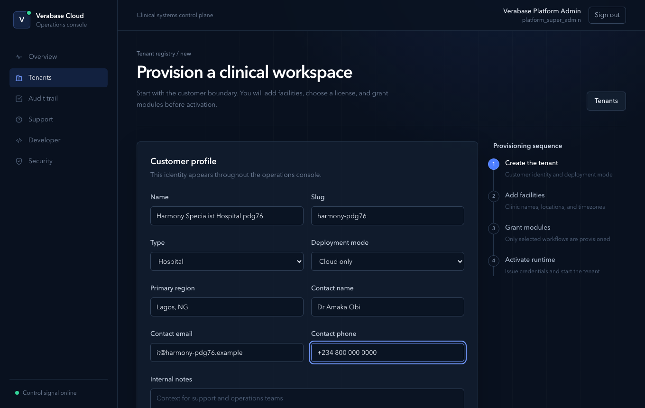Click into the Internal notes textarea
645x408 pixels.
point(307,399)
